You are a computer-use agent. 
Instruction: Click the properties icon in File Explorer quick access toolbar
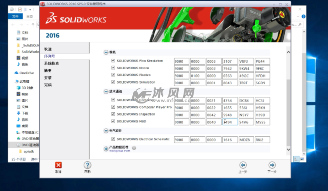coord(20,10)
